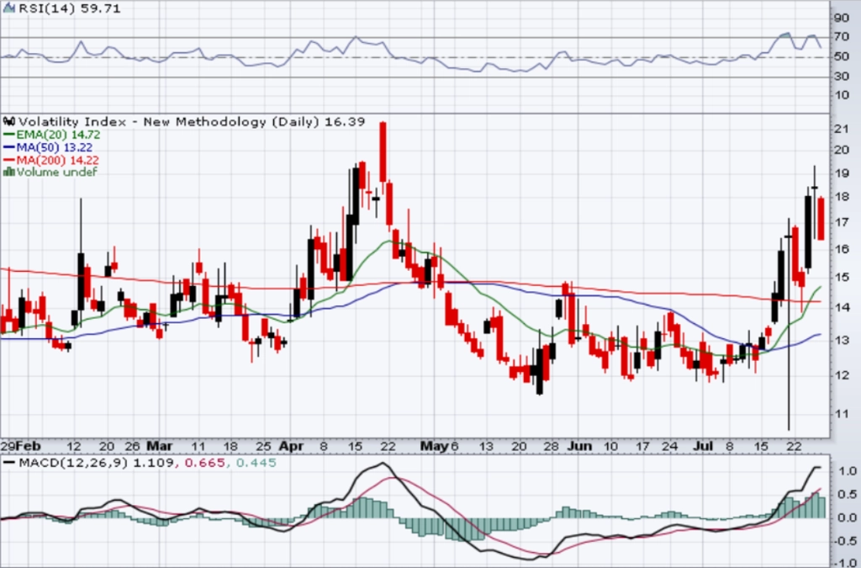This screenshot has width=861, height=568.
Task: Click the Volatility Index daily title
Action: tap(168, 121)
